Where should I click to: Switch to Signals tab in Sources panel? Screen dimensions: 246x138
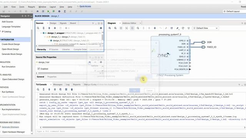coord(63,23)
